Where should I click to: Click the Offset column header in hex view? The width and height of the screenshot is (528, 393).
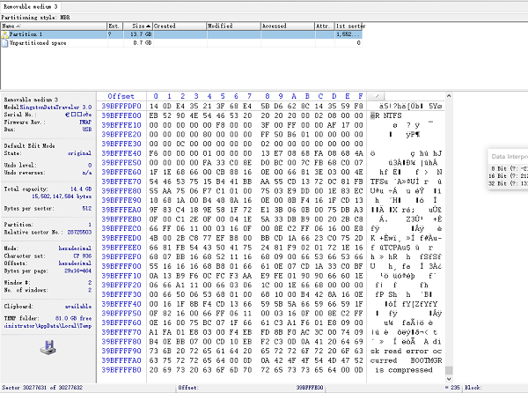coord(121,96)
